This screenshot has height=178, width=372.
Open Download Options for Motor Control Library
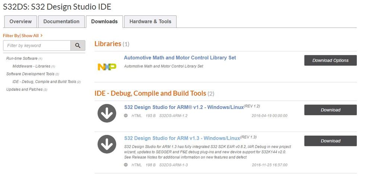pos(330,60)
